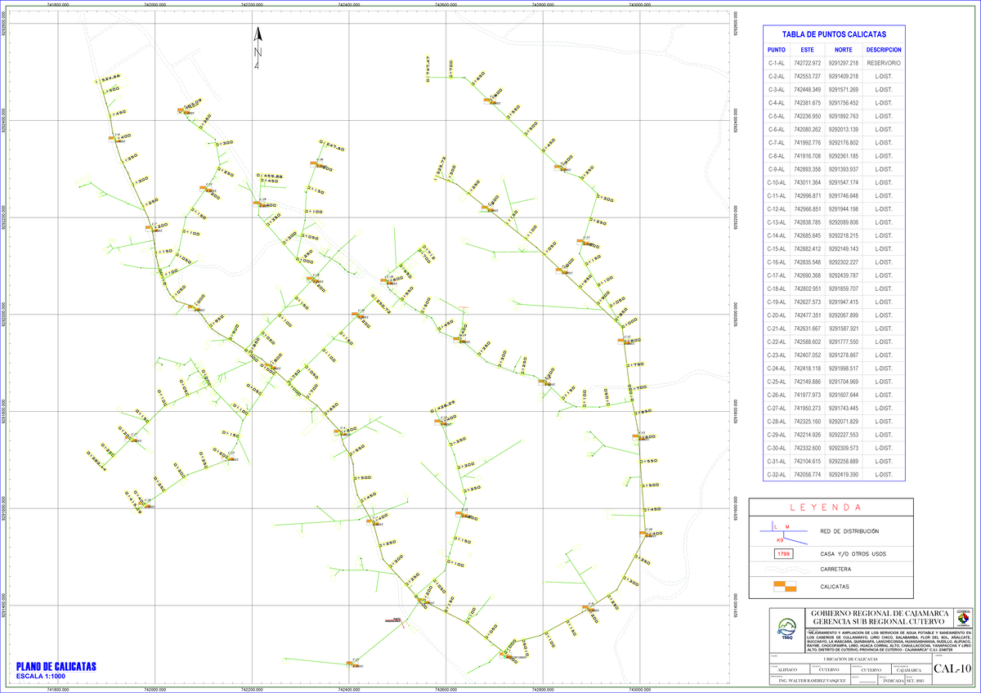Click the northing value 9291393.937
Viewport: 981px width, 693px height.
point(844,168)
